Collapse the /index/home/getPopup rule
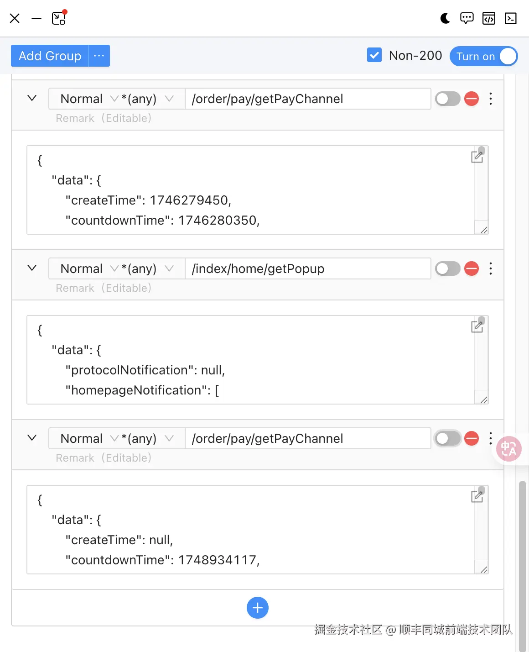The width and height of the screenshot is (529, 652). [x=32, y=268]
